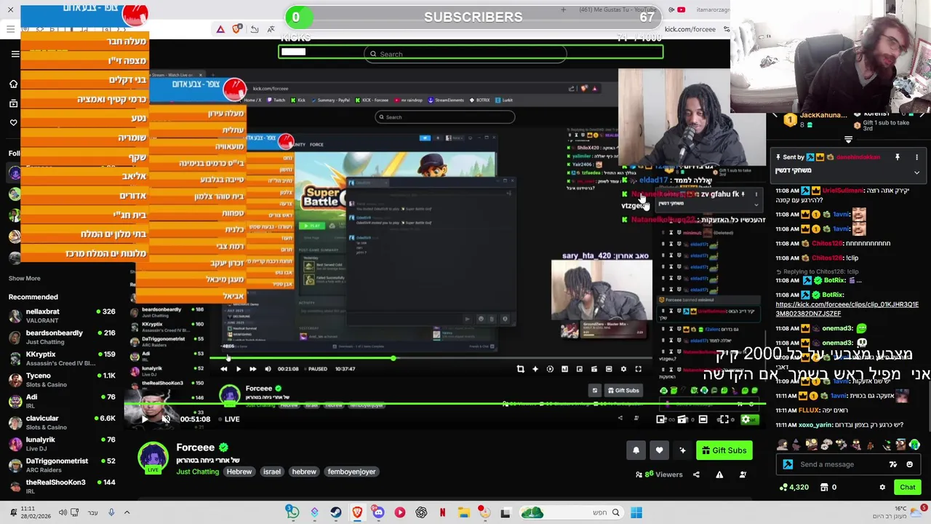931x524 pixels.
Task: Open the Steam icon on the taskbar
Action: tap(335, 513)
